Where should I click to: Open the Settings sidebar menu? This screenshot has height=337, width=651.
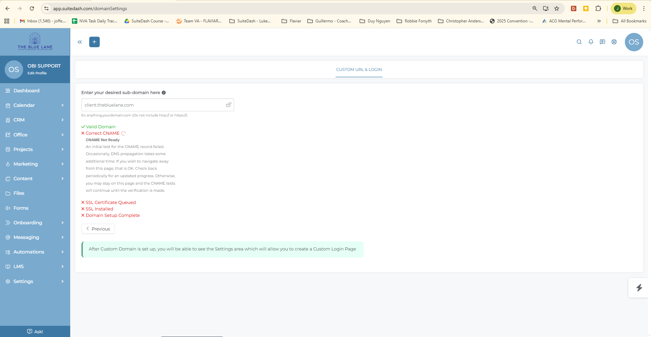pyautogui.click(x=35, y=281)
